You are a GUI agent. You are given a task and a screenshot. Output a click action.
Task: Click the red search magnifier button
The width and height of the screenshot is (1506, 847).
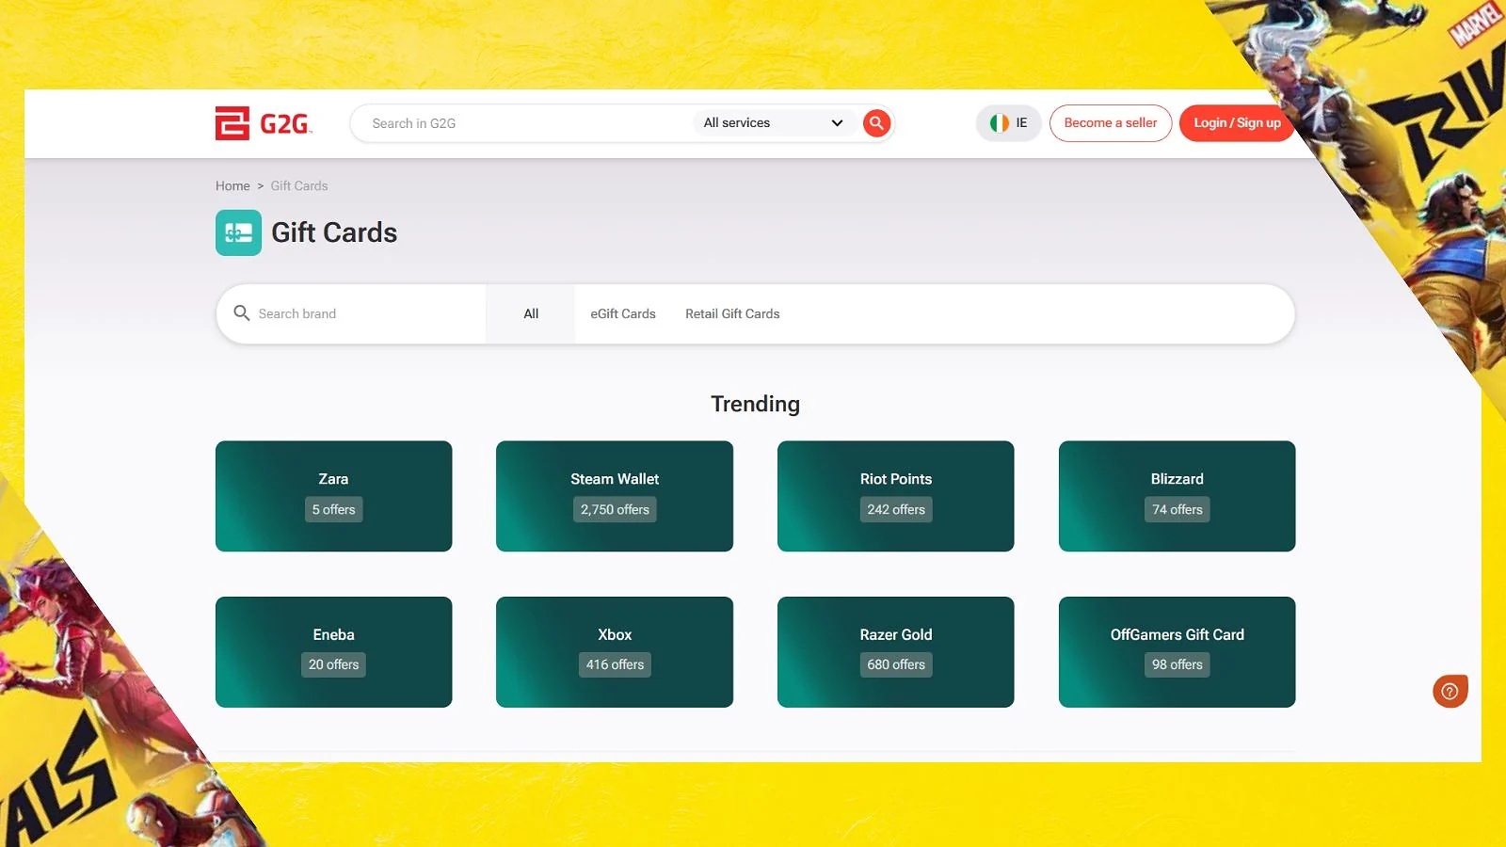pyautogui.click(x=876, y=123)
